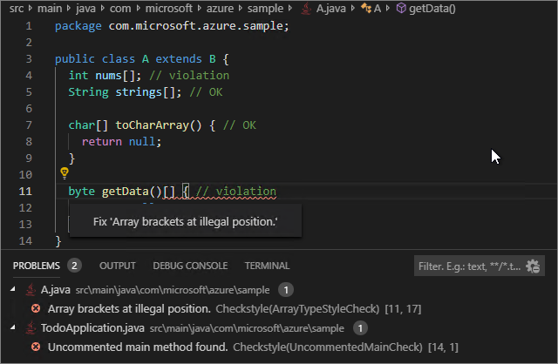This screenshot has width=558, height=364.
Task: Open the TERMINAL tab
Action: 267,266
